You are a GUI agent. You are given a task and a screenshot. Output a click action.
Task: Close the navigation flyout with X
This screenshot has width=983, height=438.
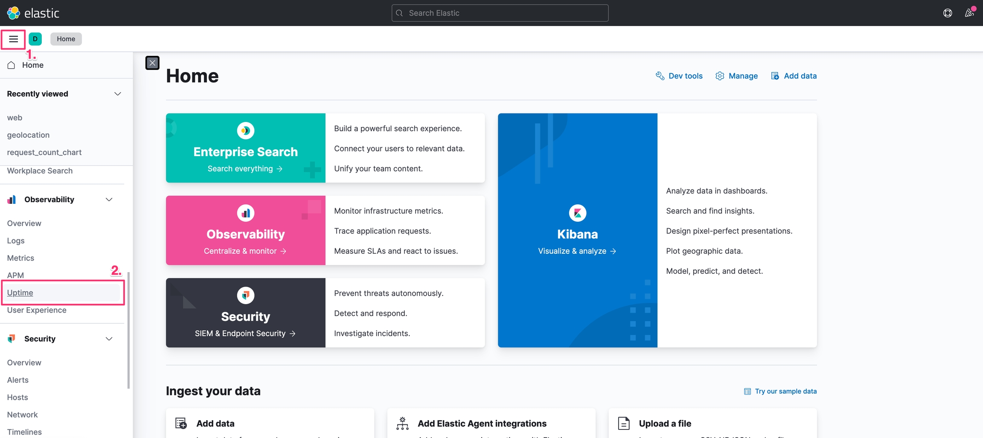coord(152,63)
